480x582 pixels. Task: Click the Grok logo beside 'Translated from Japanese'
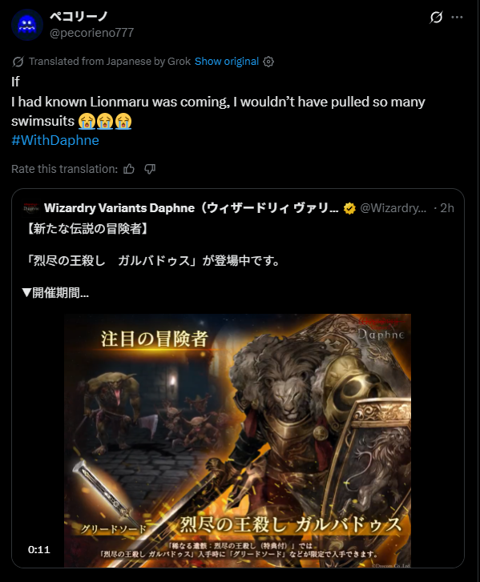click(18, 62)
